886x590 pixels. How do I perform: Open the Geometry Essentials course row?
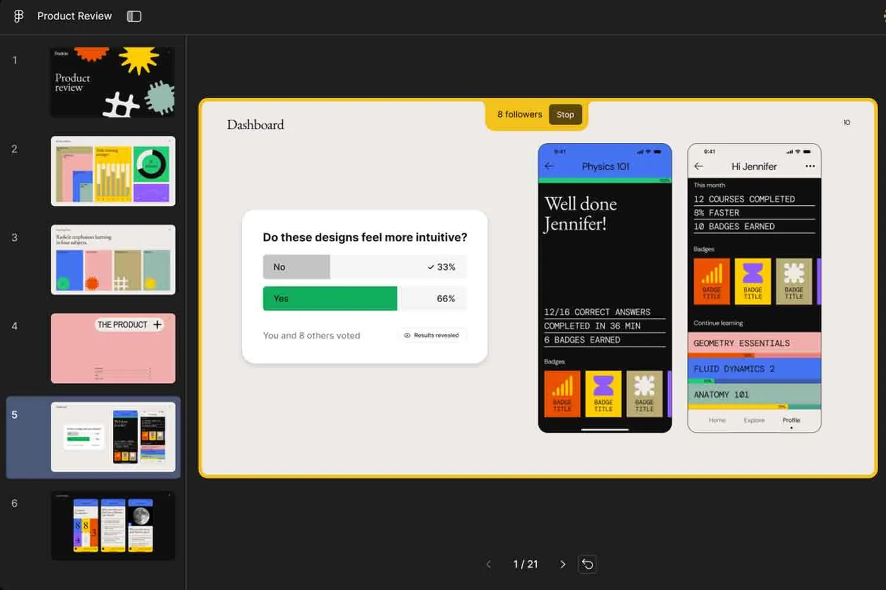point(754,345)
